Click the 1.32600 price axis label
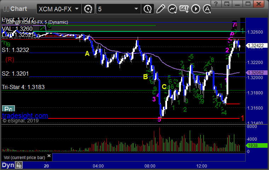269x170 pixels. coord(255,32)
